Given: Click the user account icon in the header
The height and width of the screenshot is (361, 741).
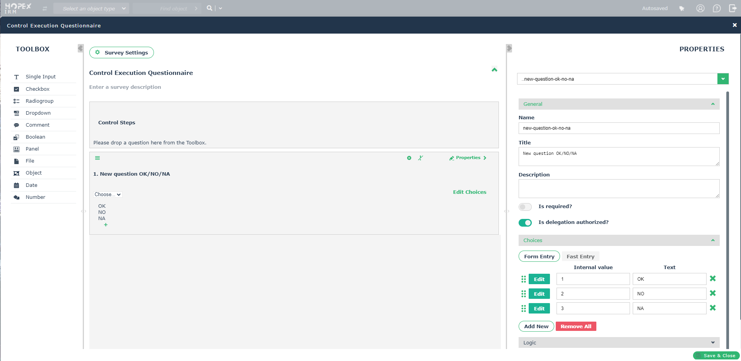Looking at the screenshot, I should point(700,8).
